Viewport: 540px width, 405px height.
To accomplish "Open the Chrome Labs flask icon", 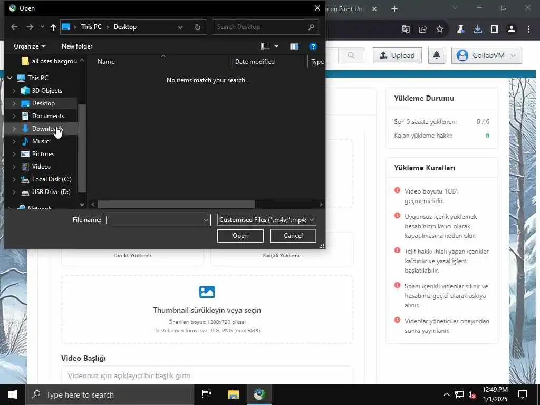I will click(x=460, y=30).
